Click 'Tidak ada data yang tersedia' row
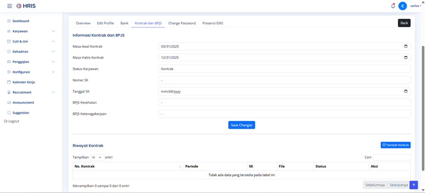The width and height of the screenshot is (425, 193). pos(242,175)
